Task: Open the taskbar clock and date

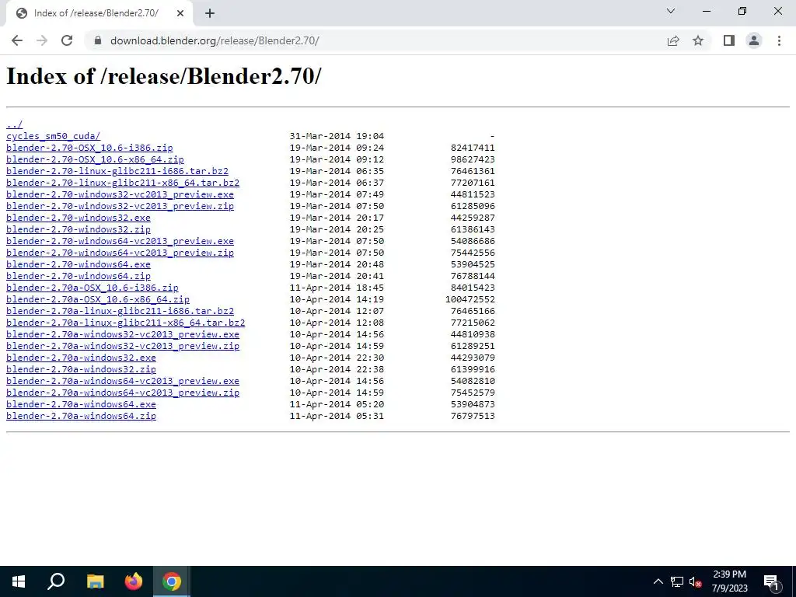Action: pos(729,581)
